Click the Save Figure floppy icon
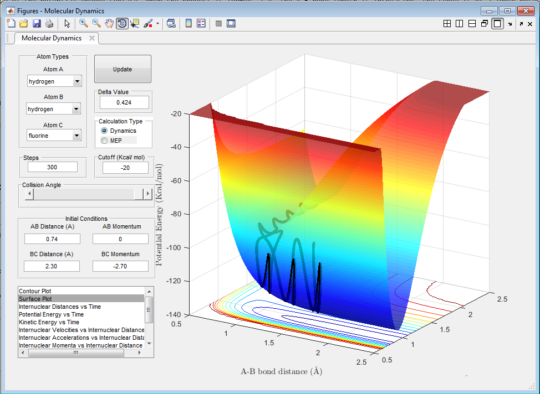 37,23
